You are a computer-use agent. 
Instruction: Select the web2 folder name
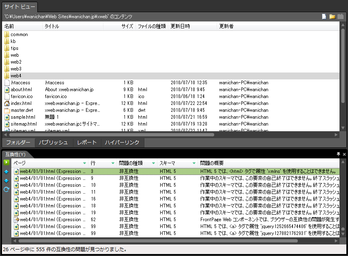click(x=16, y=62)
